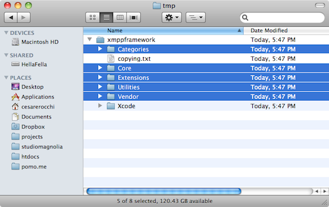
Task: Go back with the left arrow button
Action: click(x=11, y=18)
